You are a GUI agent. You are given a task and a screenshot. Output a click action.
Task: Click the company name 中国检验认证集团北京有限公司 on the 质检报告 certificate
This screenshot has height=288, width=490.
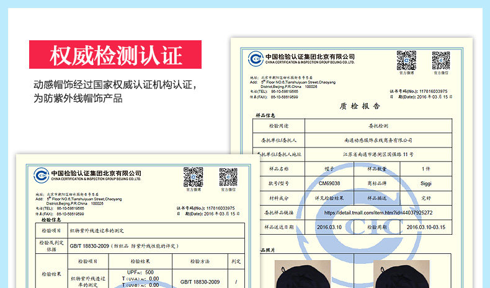310,56
